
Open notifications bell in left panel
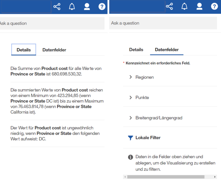click(x=72, y=7)
